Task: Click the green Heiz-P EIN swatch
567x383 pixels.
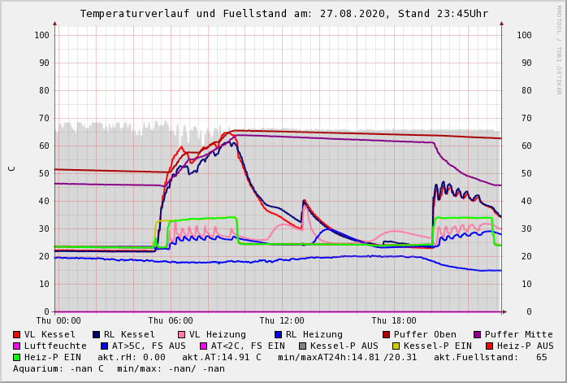Action: click(17, 357)
